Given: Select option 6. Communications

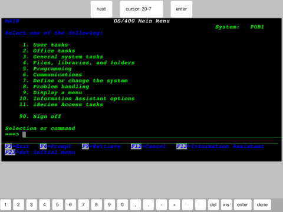Looking at the screenshot, I should pos(52,75).
